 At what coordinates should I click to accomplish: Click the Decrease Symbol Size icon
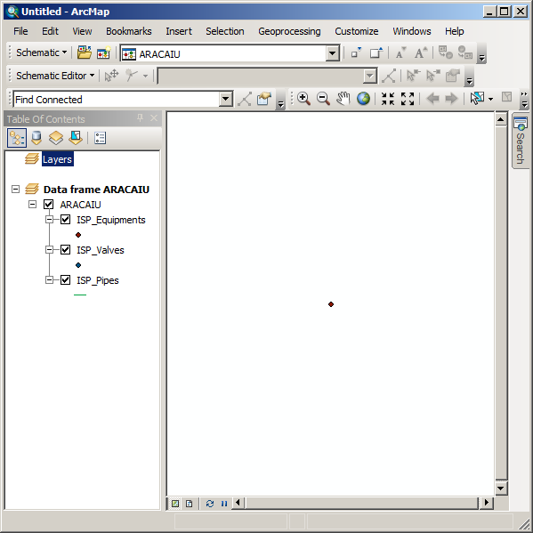[x=356, y=53]
